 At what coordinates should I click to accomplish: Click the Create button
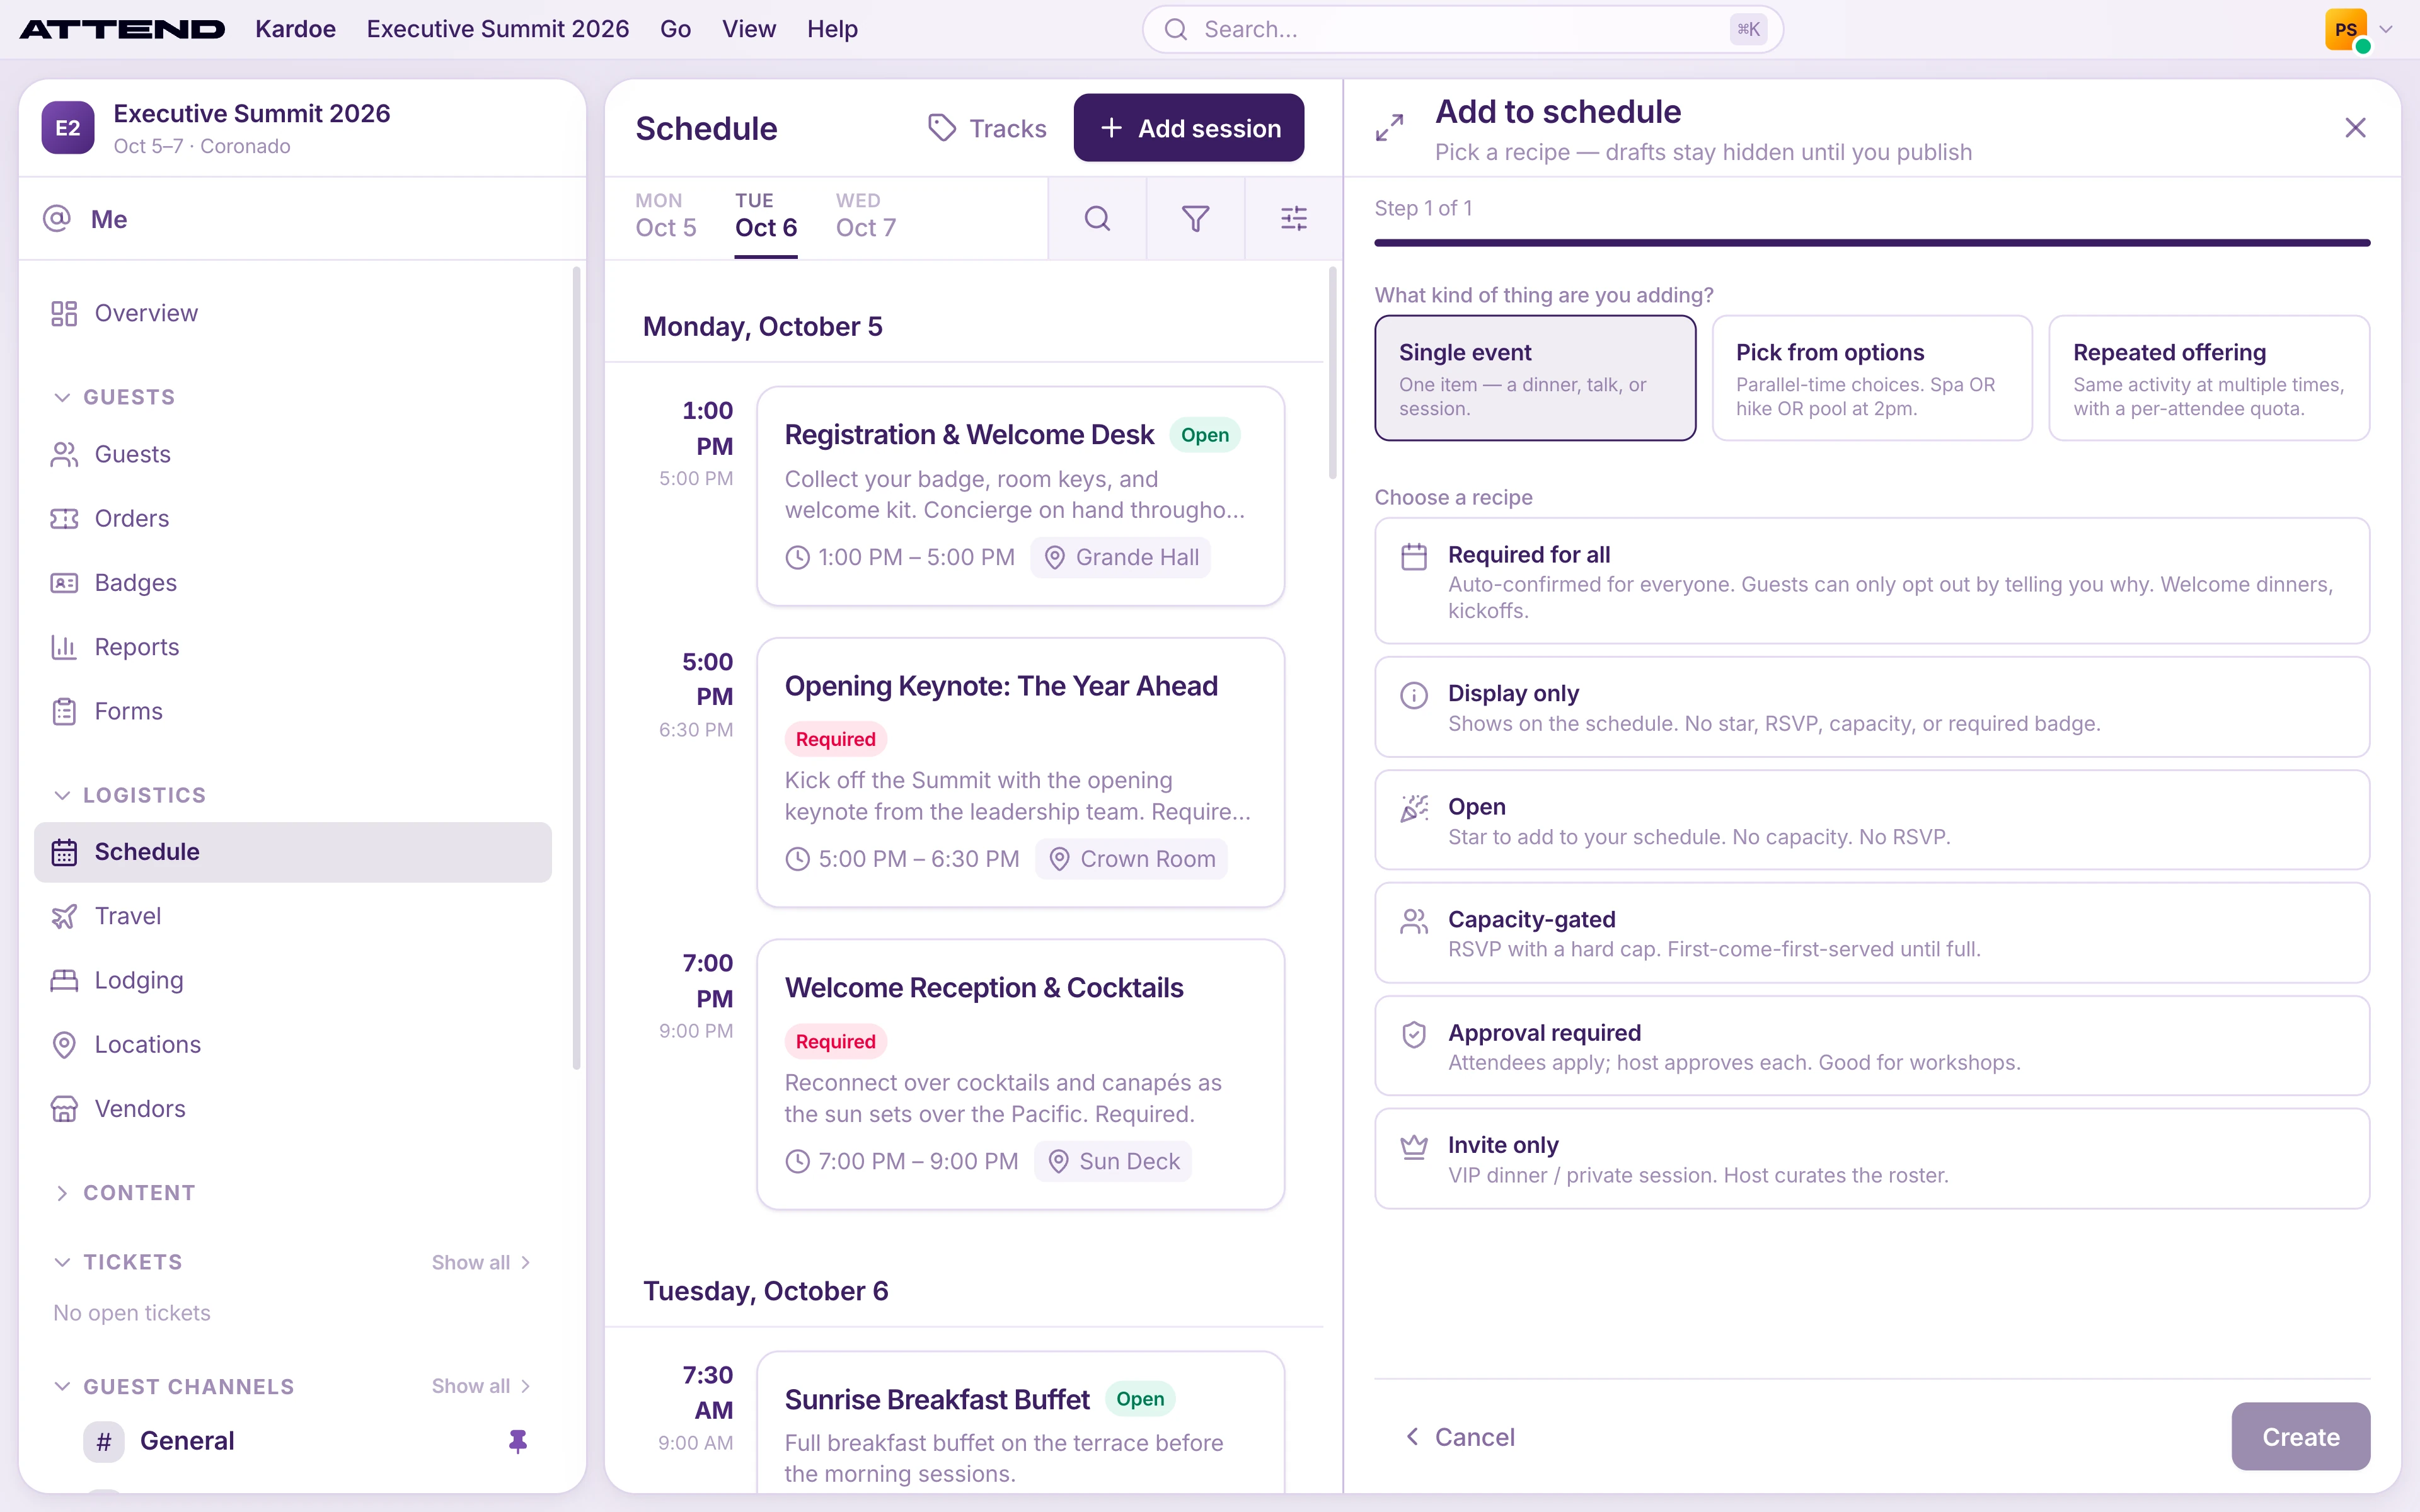(2300, 1437)
